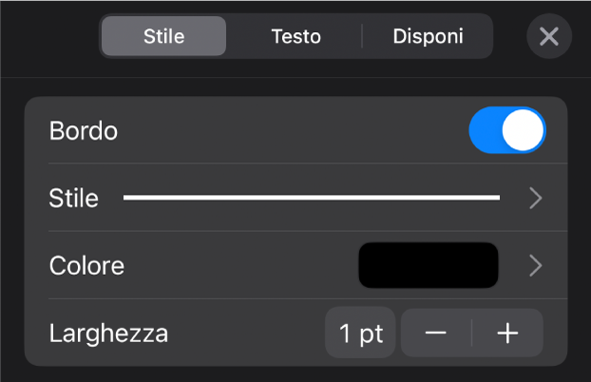
Task: Click the black Colore swatch
Action: pyautogui.click(x=428, y=265)
